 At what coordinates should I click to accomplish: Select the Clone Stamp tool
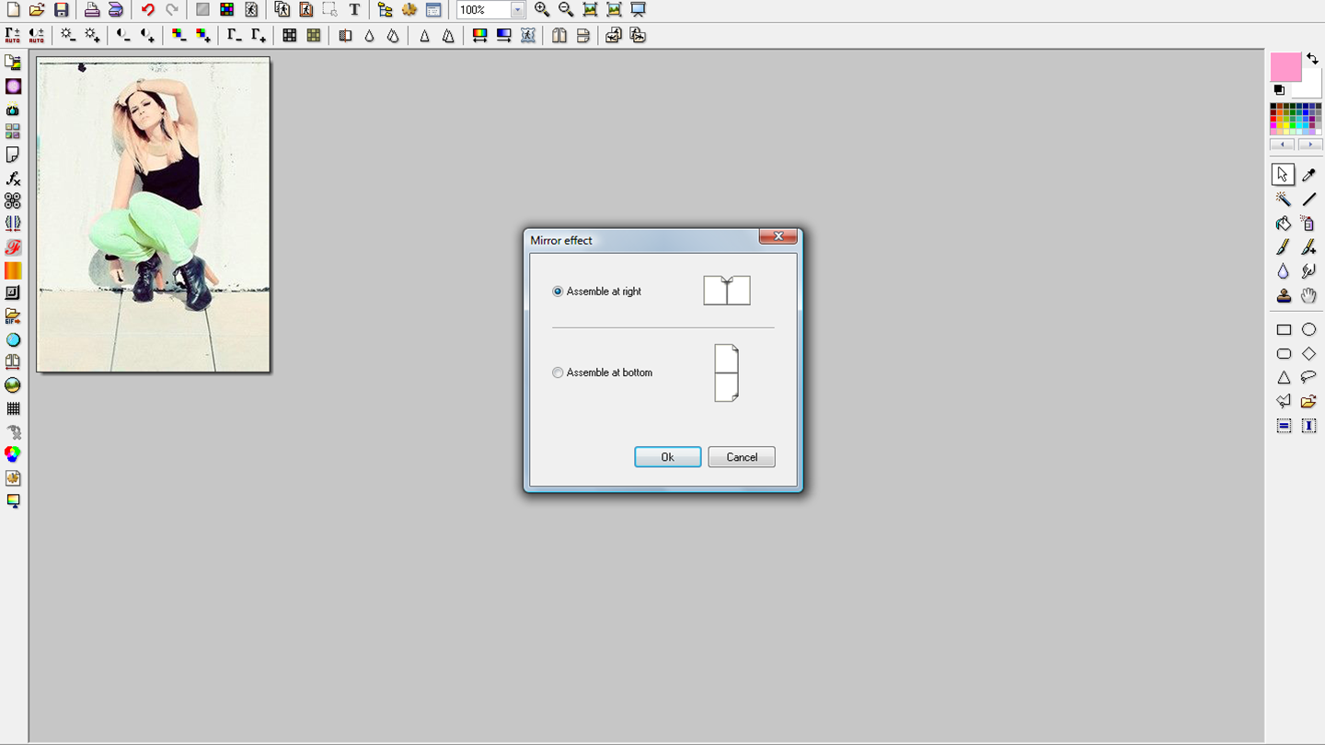(x=1283, y=296)
